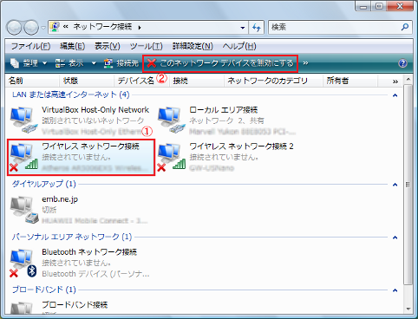Select the emb.ne.jp dial-up modem icon

pyautogui.click(x=24, y=210)
